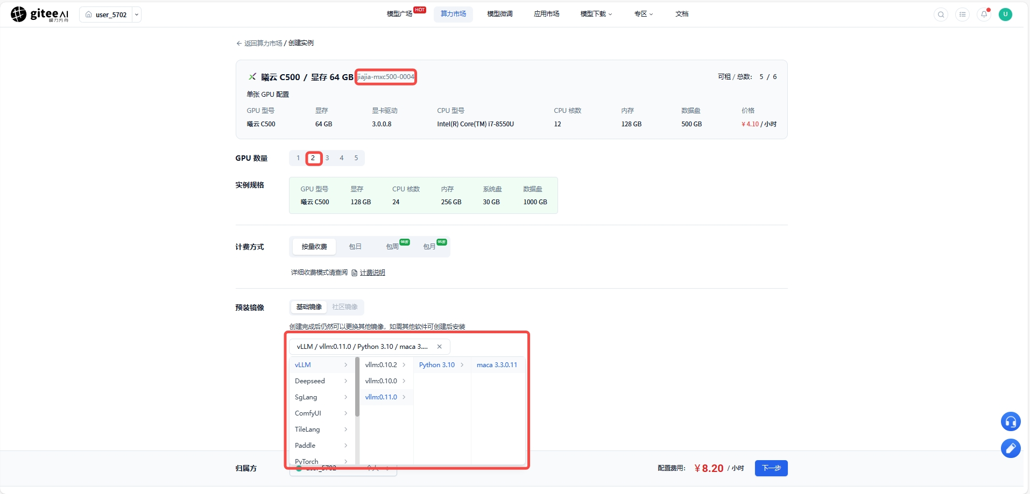Open the user avatar menu
1030x494 pixels.
point(1005,15)
